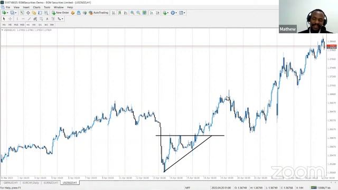Launch MetaEditor with the gold icon
Viewport: 338px width, 190px height.
coord(73,13)
